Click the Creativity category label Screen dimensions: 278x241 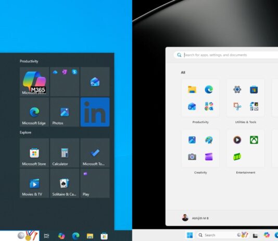pyautogui.click(x=200, y=173)
